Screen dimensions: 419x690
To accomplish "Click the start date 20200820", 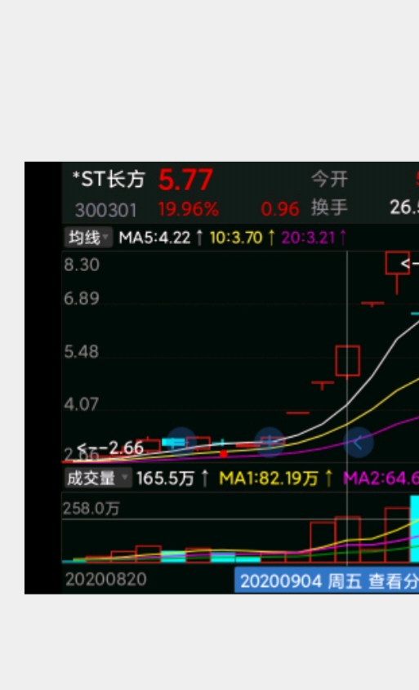I will pyautogui.click(x=106, y=580).
